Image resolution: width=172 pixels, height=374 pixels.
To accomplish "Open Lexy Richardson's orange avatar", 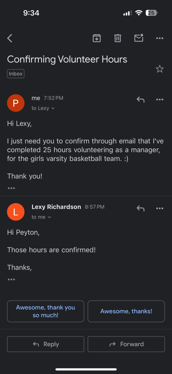I will [x=16, y=212].
